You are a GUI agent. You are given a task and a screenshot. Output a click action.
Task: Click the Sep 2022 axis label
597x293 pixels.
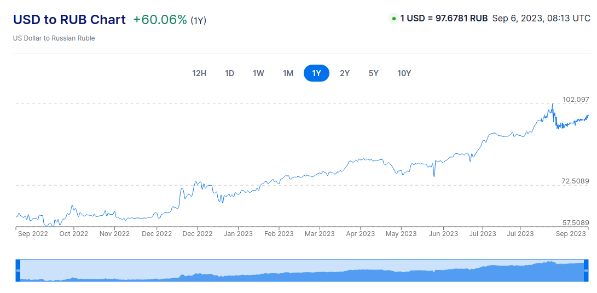[x=33, y=234]
